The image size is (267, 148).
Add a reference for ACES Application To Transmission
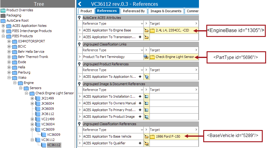tap(140, 37)
